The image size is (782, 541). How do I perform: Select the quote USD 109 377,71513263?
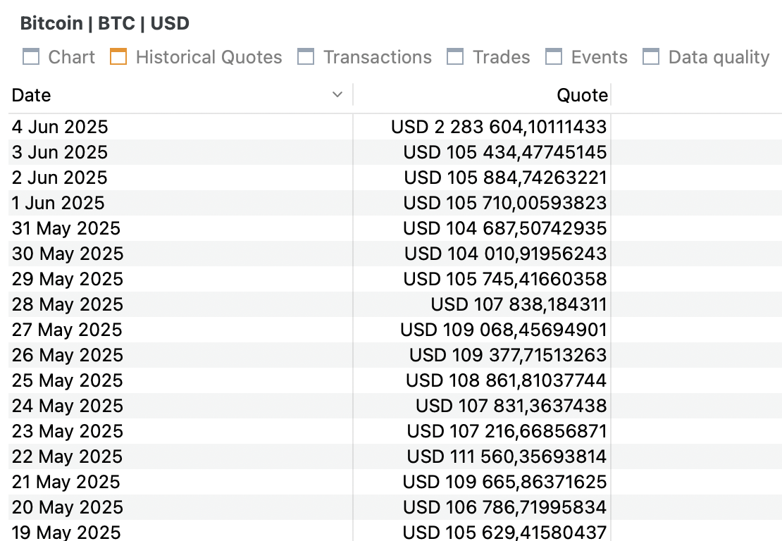pyautogui.click(x=508, y=355)
